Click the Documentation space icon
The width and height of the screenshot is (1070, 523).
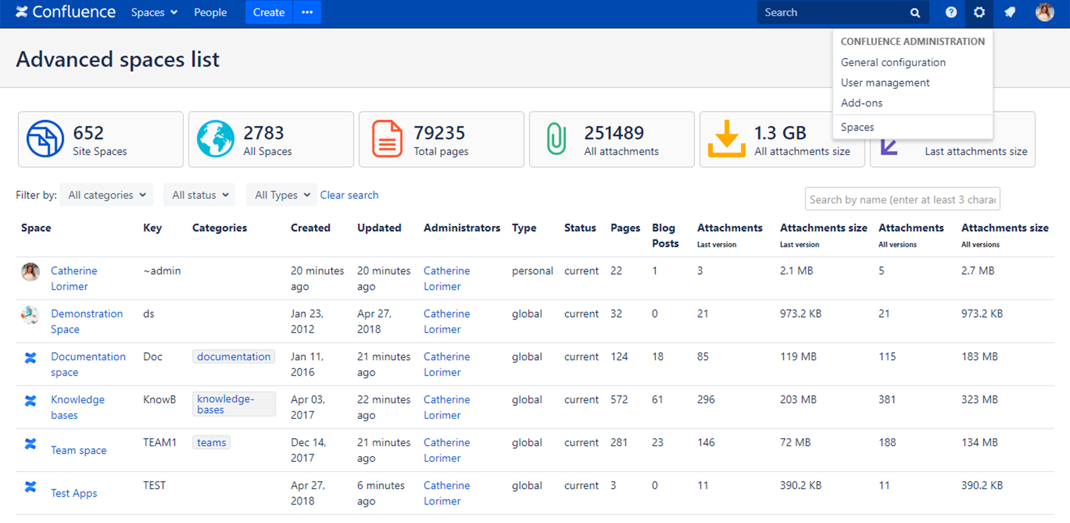pyautogui.click(x=30, y=358)
